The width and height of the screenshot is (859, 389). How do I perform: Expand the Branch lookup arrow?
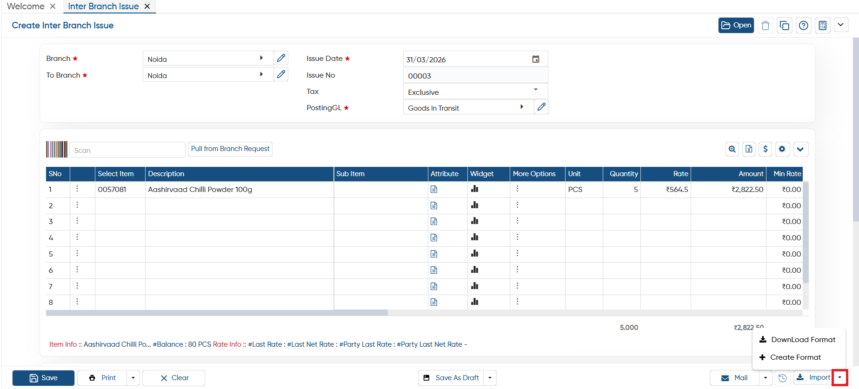(x=261, y=58)
